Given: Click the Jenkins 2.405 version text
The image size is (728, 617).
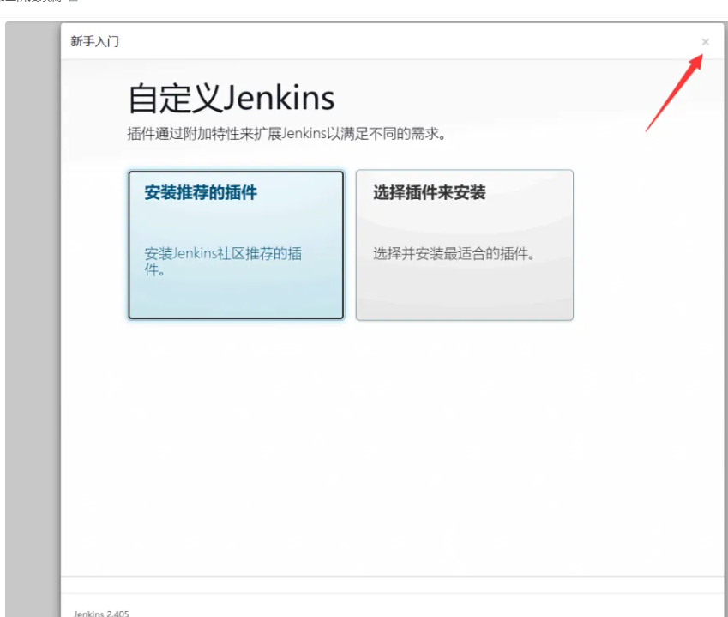Looking at the screenshot, I should (102, 614).
